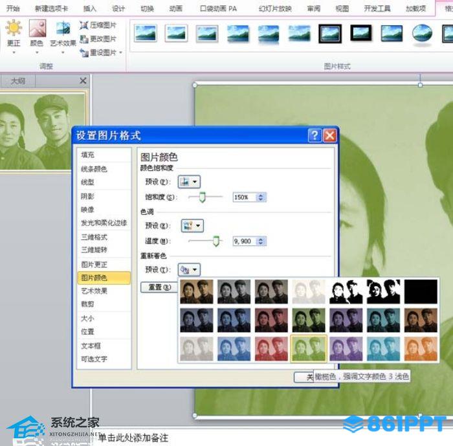The image size is (453, 446).
Task: Click 压缩图片 compress pictures
Action: (x=98, y=25)
